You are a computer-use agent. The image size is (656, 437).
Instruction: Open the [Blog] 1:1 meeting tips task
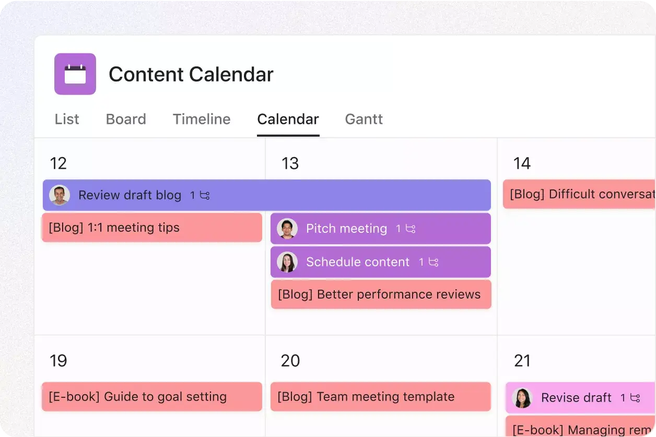pyautogui.click(x=151, y=228)
